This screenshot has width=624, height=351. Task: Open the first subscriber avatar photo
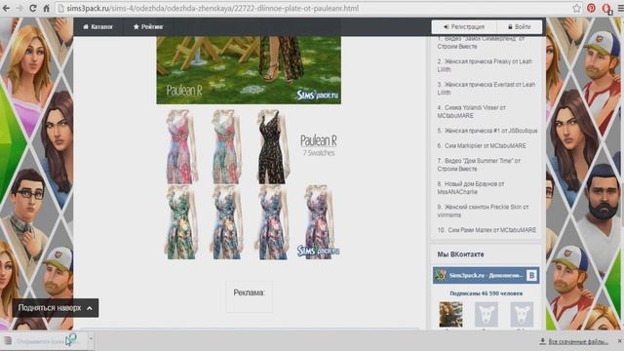(x=450, y=314)
